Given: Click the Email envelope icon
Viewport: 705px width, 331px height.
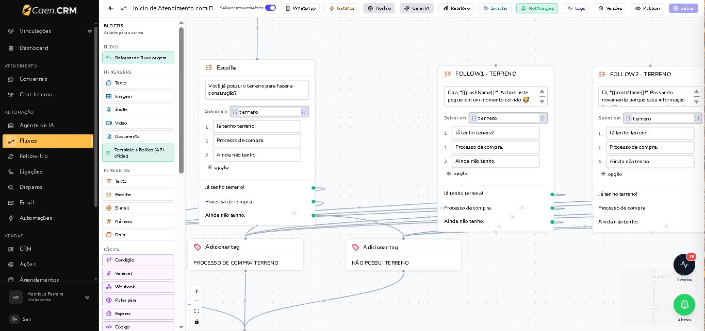Looking at the screenshot, I should (x=11, y=203).
